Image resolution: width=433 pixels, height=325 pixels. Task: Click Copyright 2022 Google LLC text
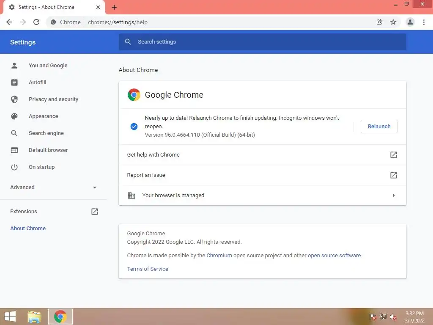click(184, 242)
